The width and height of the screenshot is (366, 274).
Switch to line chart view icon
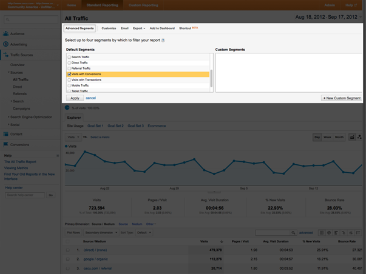point(352,137)
